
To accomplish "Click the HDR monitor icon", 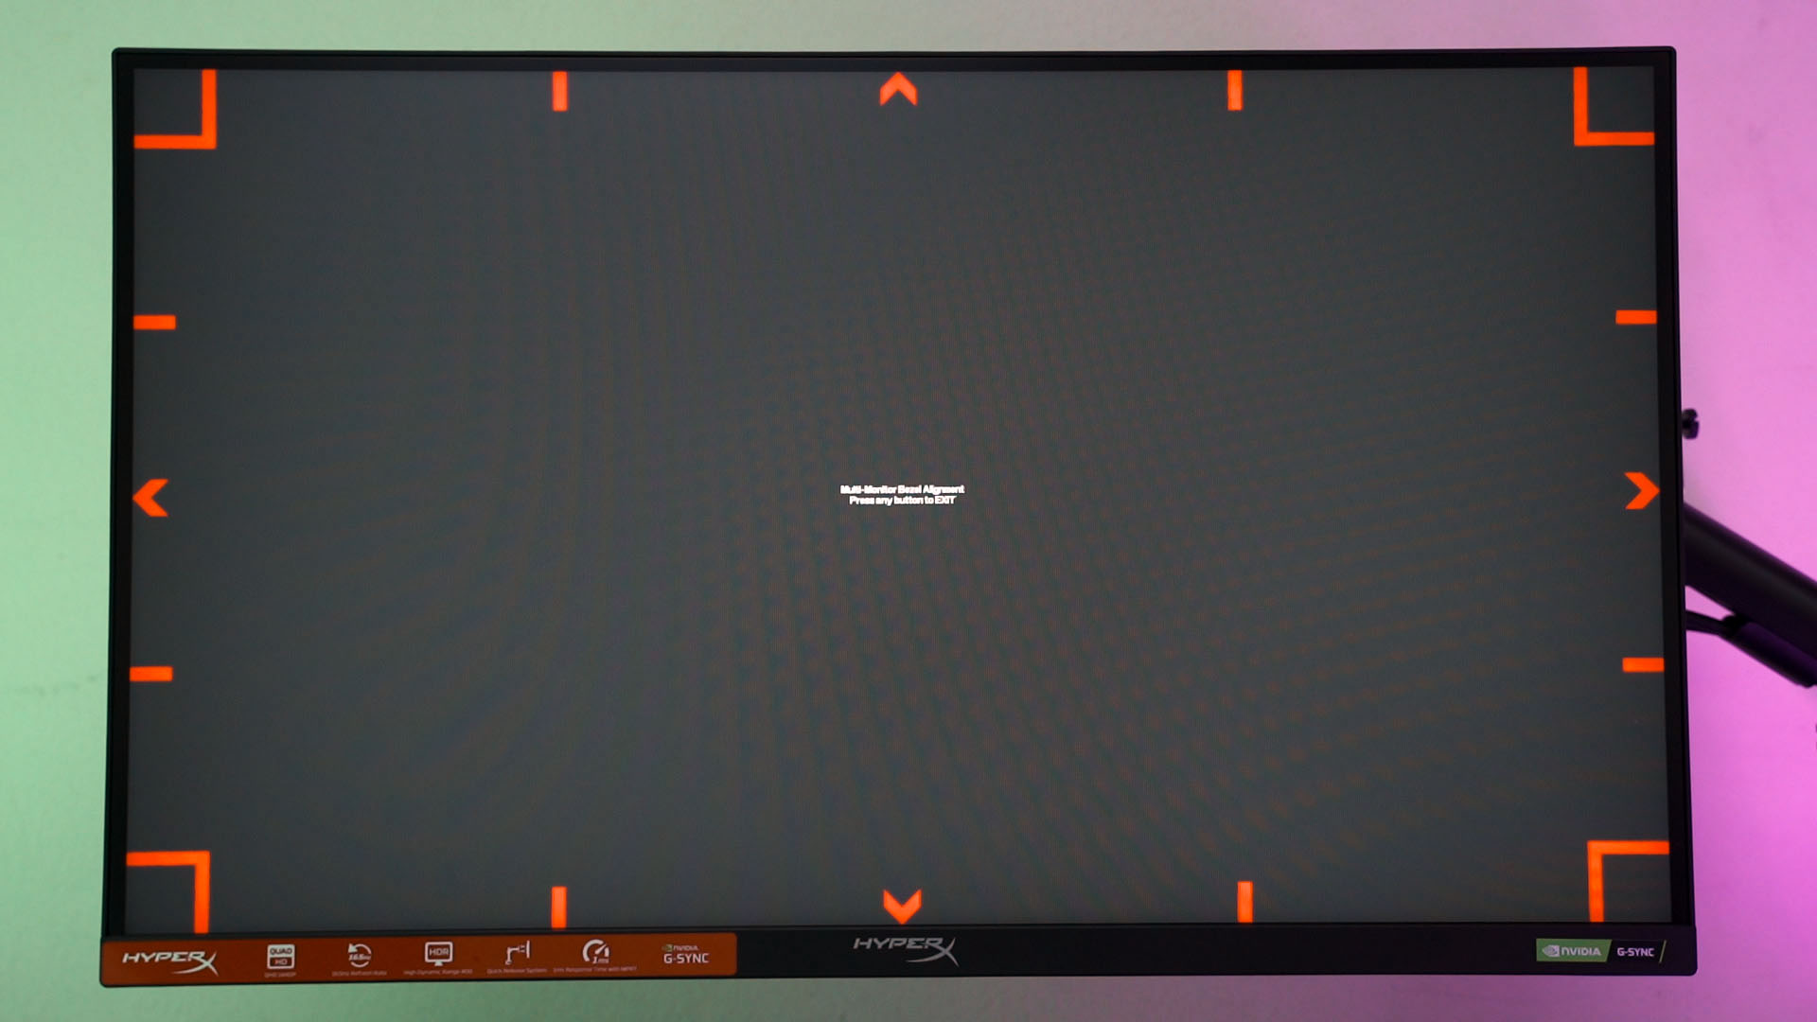I will click(438, 953).
